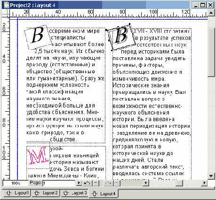Click the Project2 window title icon

pyautogui.click(x=6, y=5)
